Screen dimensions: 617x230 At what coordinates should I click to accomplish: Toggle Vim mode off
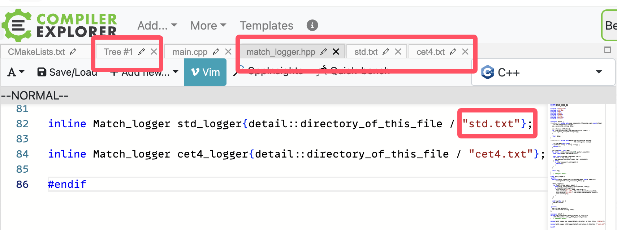tap(205, 72)
